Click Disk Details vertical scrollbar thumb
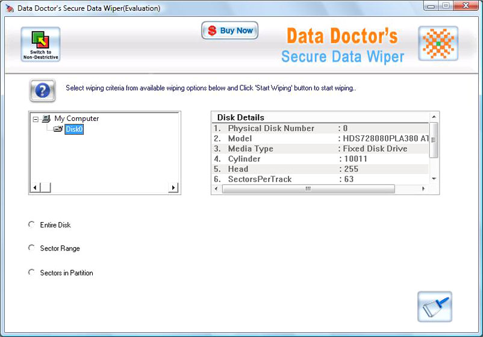 [x=434, y=140]
